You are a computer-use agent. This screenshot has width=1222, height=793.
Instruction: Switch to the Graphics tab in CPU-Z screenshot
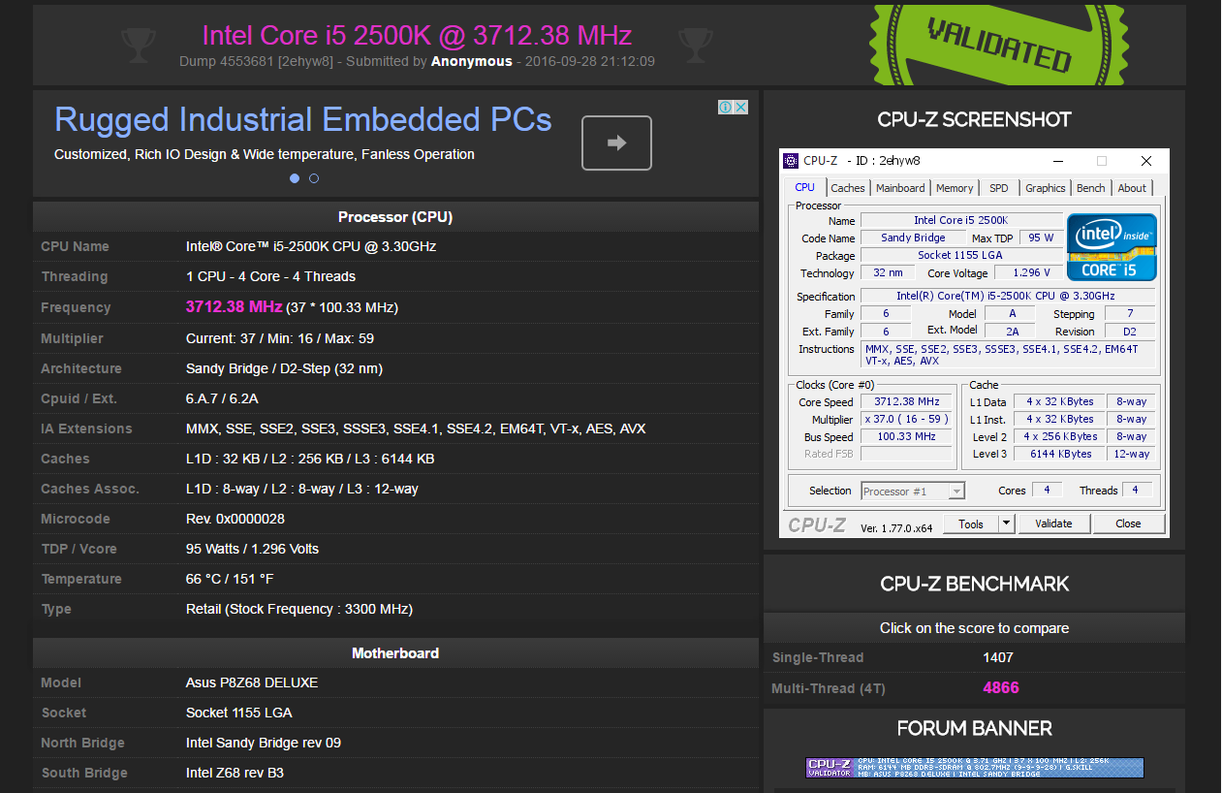1046,188
